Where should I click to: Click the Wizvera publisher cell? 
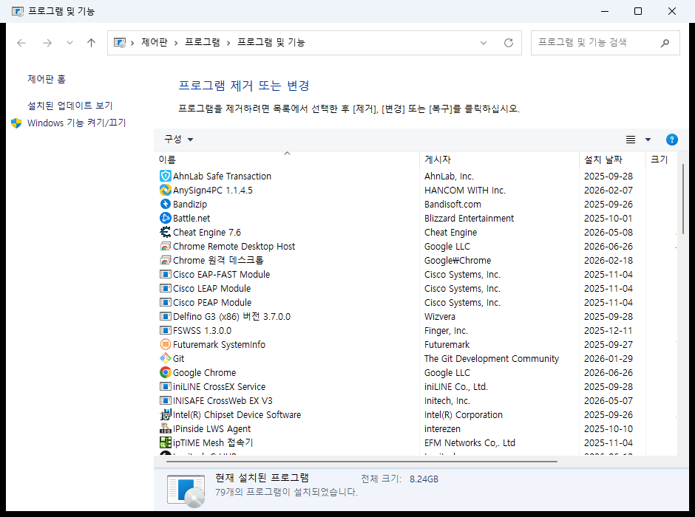click(440, 317)
